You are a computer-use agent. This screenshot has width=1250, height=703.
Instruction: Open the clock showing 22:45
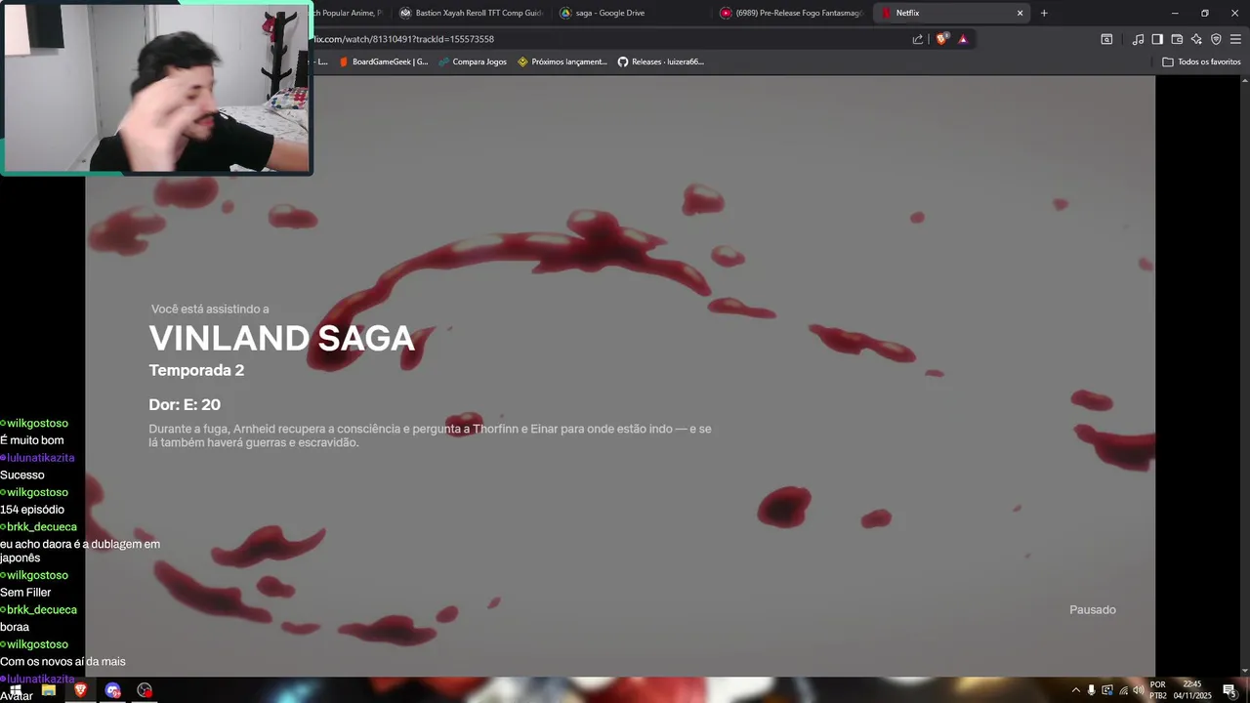[1192, 690]
